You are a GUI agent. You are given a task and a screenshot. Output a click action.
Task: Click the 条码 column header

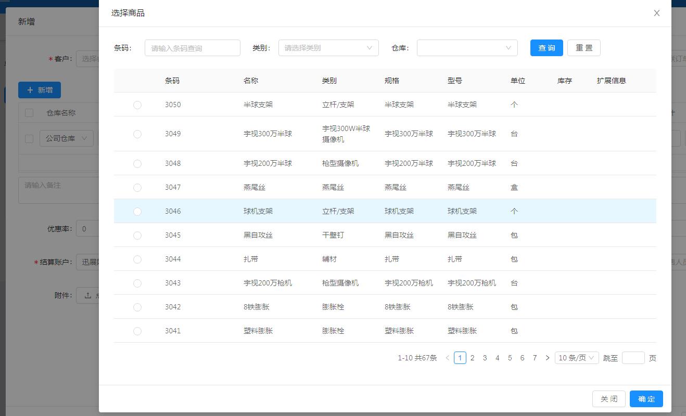coord(172,81)
